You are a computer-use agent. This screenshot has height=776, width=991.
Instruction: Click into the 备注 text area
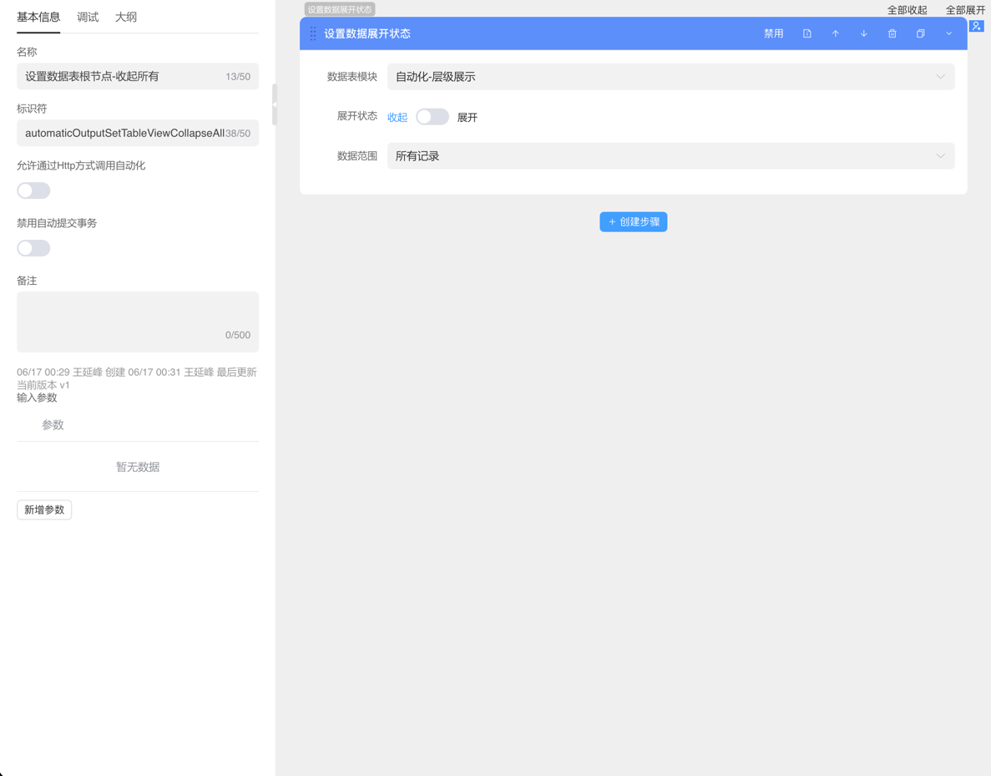click(138, 317)
